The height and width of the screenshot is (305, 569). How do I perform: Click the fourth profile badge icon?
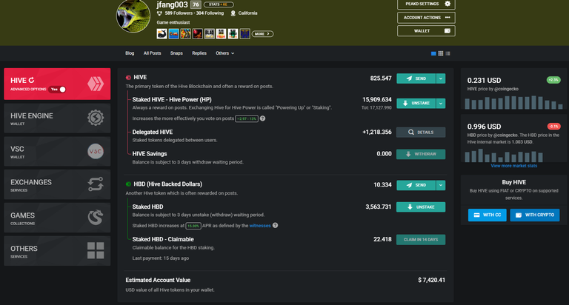[x=197, y=34]
